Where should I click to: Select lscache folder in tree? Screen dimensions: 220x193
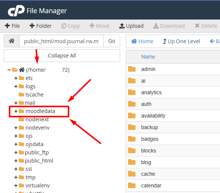pyautogui.click(x=35, y=95)
